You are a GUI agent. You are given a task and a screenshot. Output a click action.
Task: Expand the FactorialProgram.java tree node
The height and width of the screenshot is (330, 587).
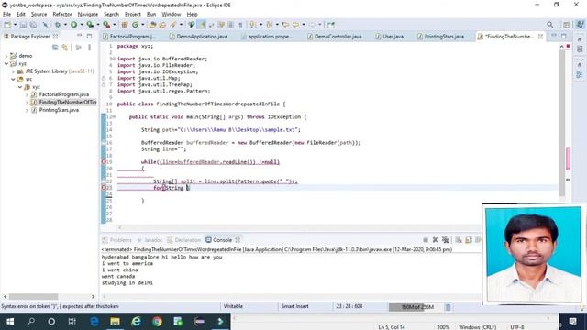click(x=27, y=94)
